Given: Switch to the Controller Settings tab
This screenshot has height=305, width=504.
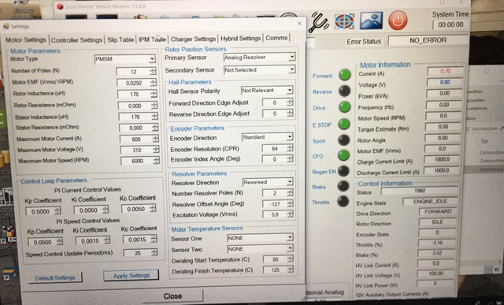Looking at the screenshot, I should 76,40.
